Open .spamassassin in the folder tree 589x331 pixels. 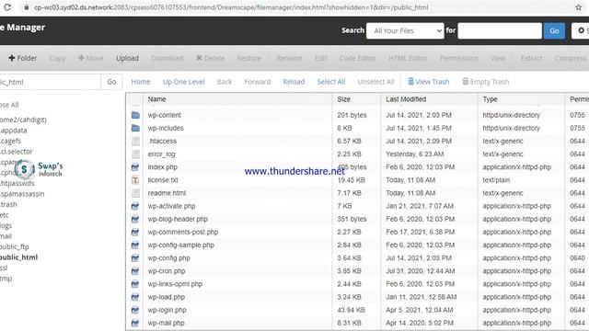[22, 194]
